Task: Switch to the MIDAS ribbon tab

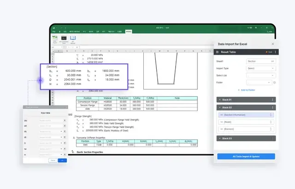Action: click(x=129, y=31)
